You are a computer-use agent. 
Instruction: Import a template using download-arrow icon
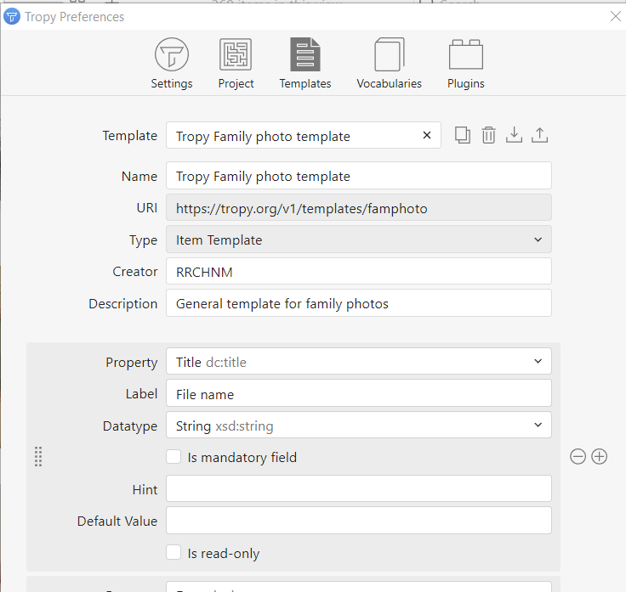[514, 135]
